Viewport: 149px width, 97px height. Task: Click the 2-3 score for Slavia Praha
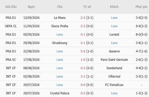click(x=83, y=26)
